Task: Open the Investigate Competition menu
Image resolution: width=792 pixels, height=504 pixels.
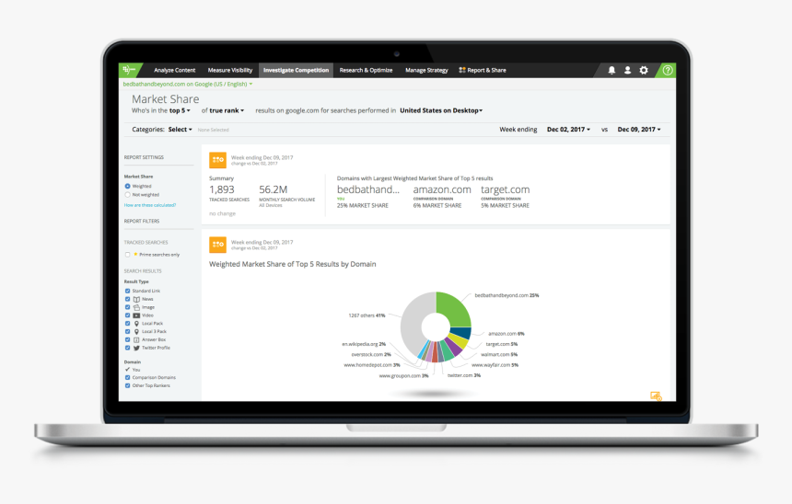Action: pyautogui.click(x=296, y=70)
